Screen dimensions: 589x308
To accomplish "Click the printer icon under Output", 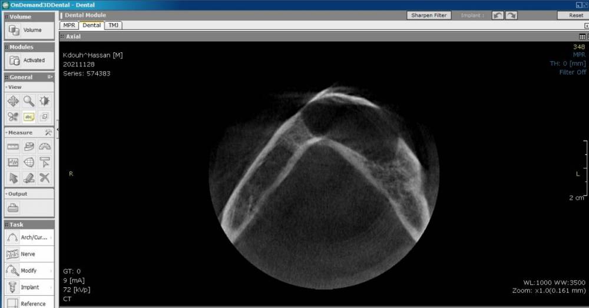I will [x=13, y=207].
